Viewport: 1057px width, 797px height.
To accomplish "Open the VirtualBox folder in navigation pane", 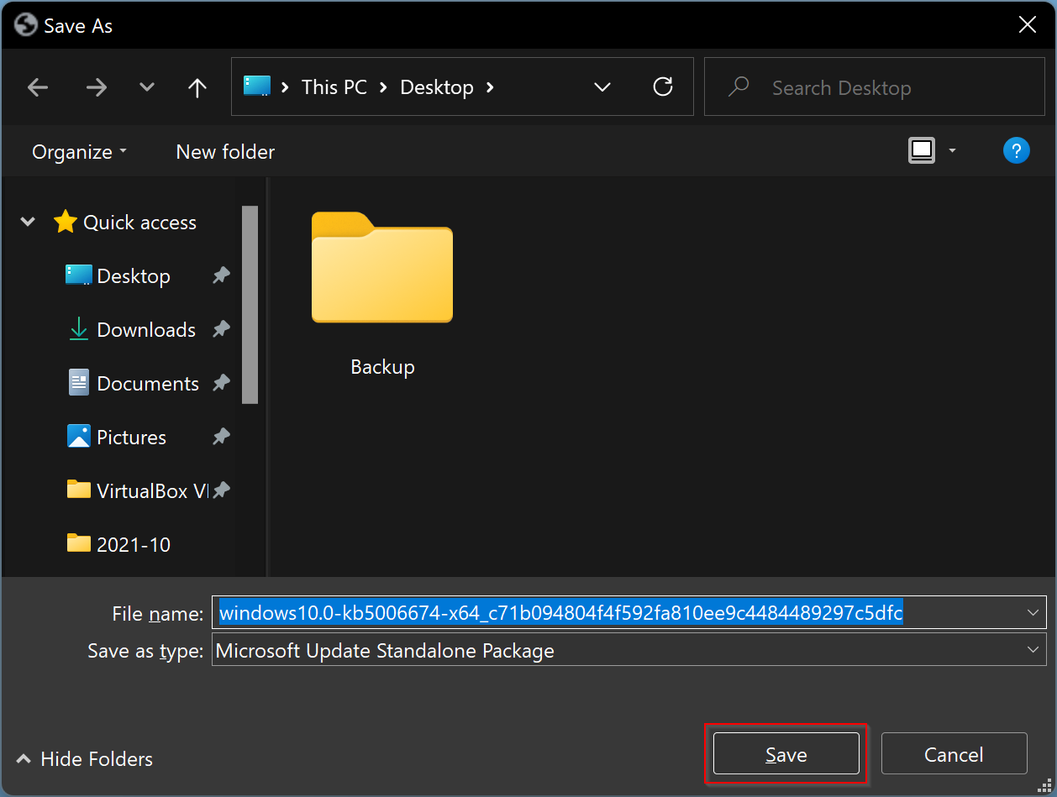I will pos(137,491).
